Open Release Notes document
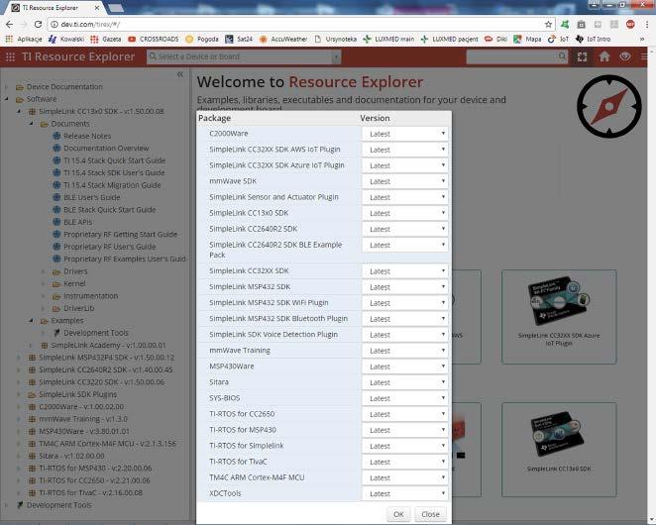Screen dimensions: 656x525 [x=87, y=136]
